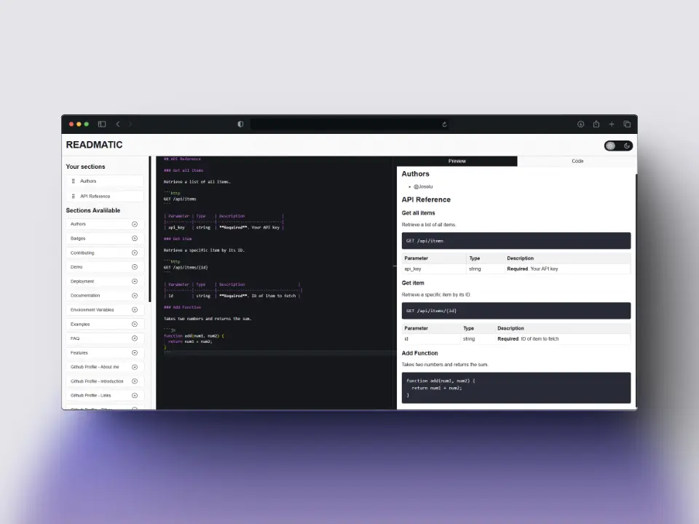Open the browser share menu

(596, 124)
